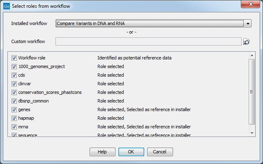Viewport: 263px width, 164px height.
Task: Click in the Custom workflow text field
Action: click(x=148, y=41)
